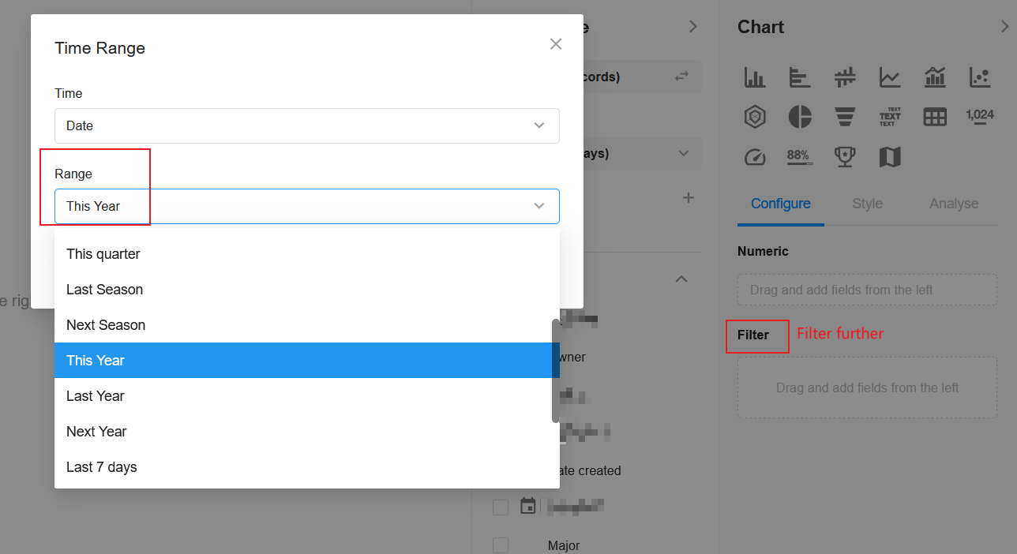
Task: Tick the checkbox beside the Major field
Action: pyautogui.click(x=501, y=545)
